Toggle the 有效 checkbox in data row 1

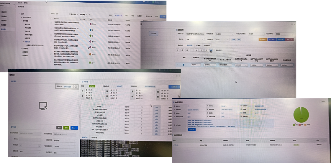pyautogui.click(x=183, y=65)
